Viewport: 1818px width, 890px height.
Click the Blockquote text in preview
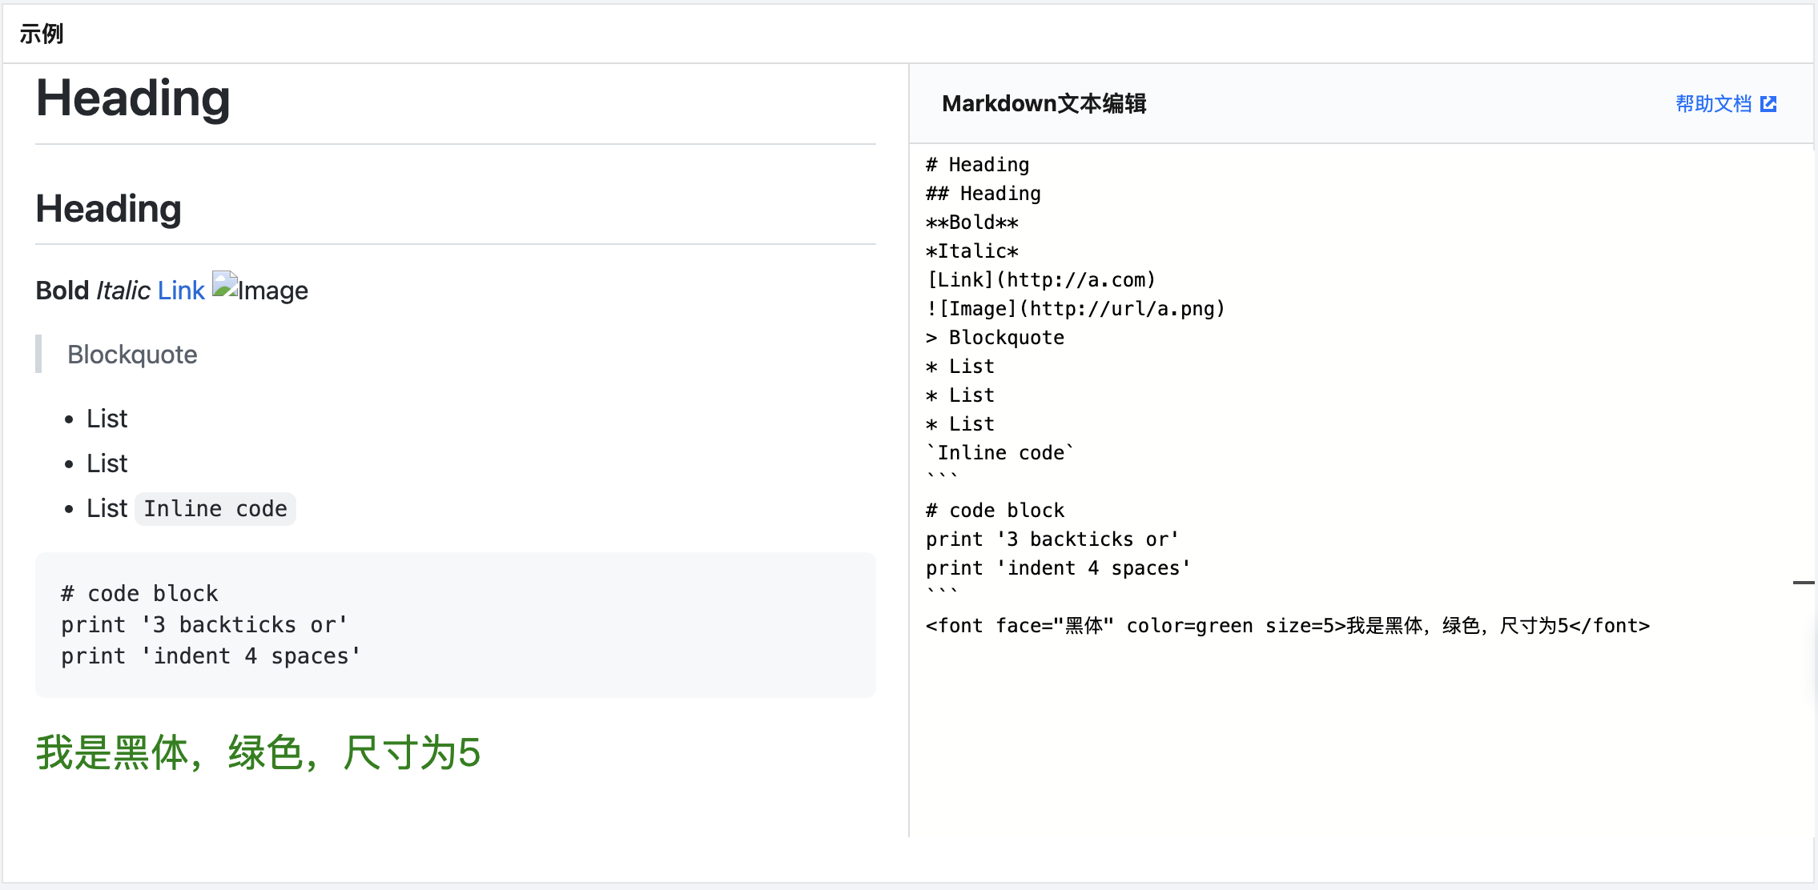[x=132, y=355]
